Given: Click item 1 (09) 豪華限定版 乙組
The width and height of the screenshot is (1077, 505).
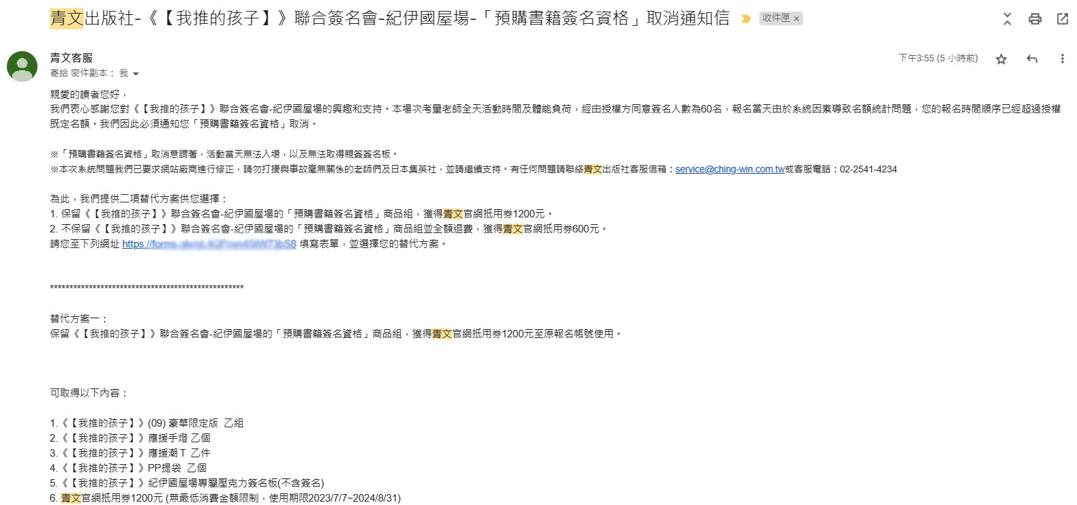Looking at the screenshot, I should click(147, 423).
